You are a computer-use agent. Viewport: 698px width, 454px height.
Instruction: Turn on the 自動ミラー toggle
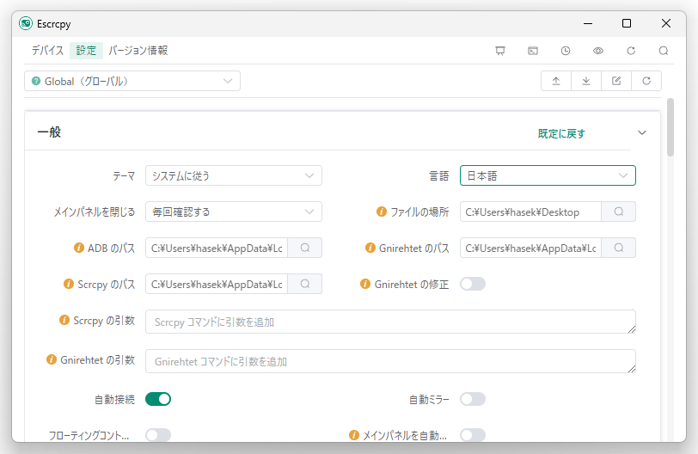[x=473, y=399]
